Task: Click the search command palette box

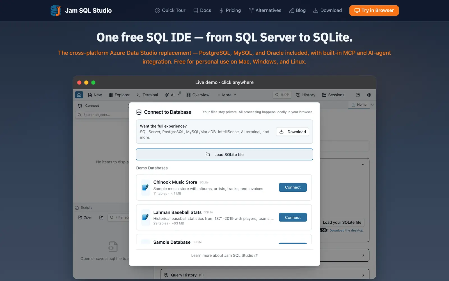Action: tap(282, 95)
